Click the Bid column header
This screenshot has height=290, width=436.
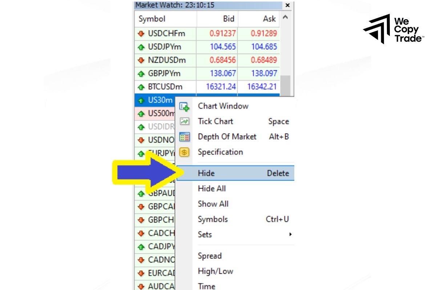coord(230,19)
